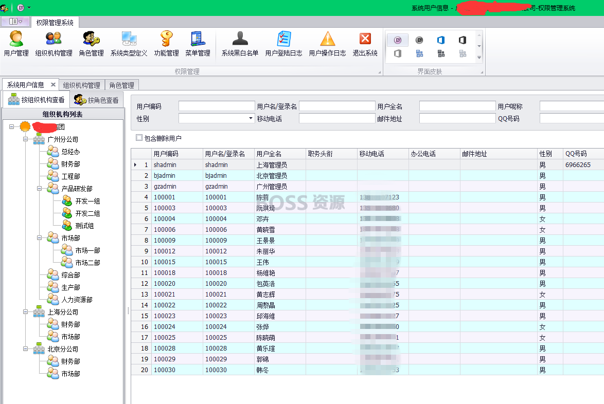Sort by 用户编码 column header
This screenshot has height=404, width=604.
pos(177,154)
